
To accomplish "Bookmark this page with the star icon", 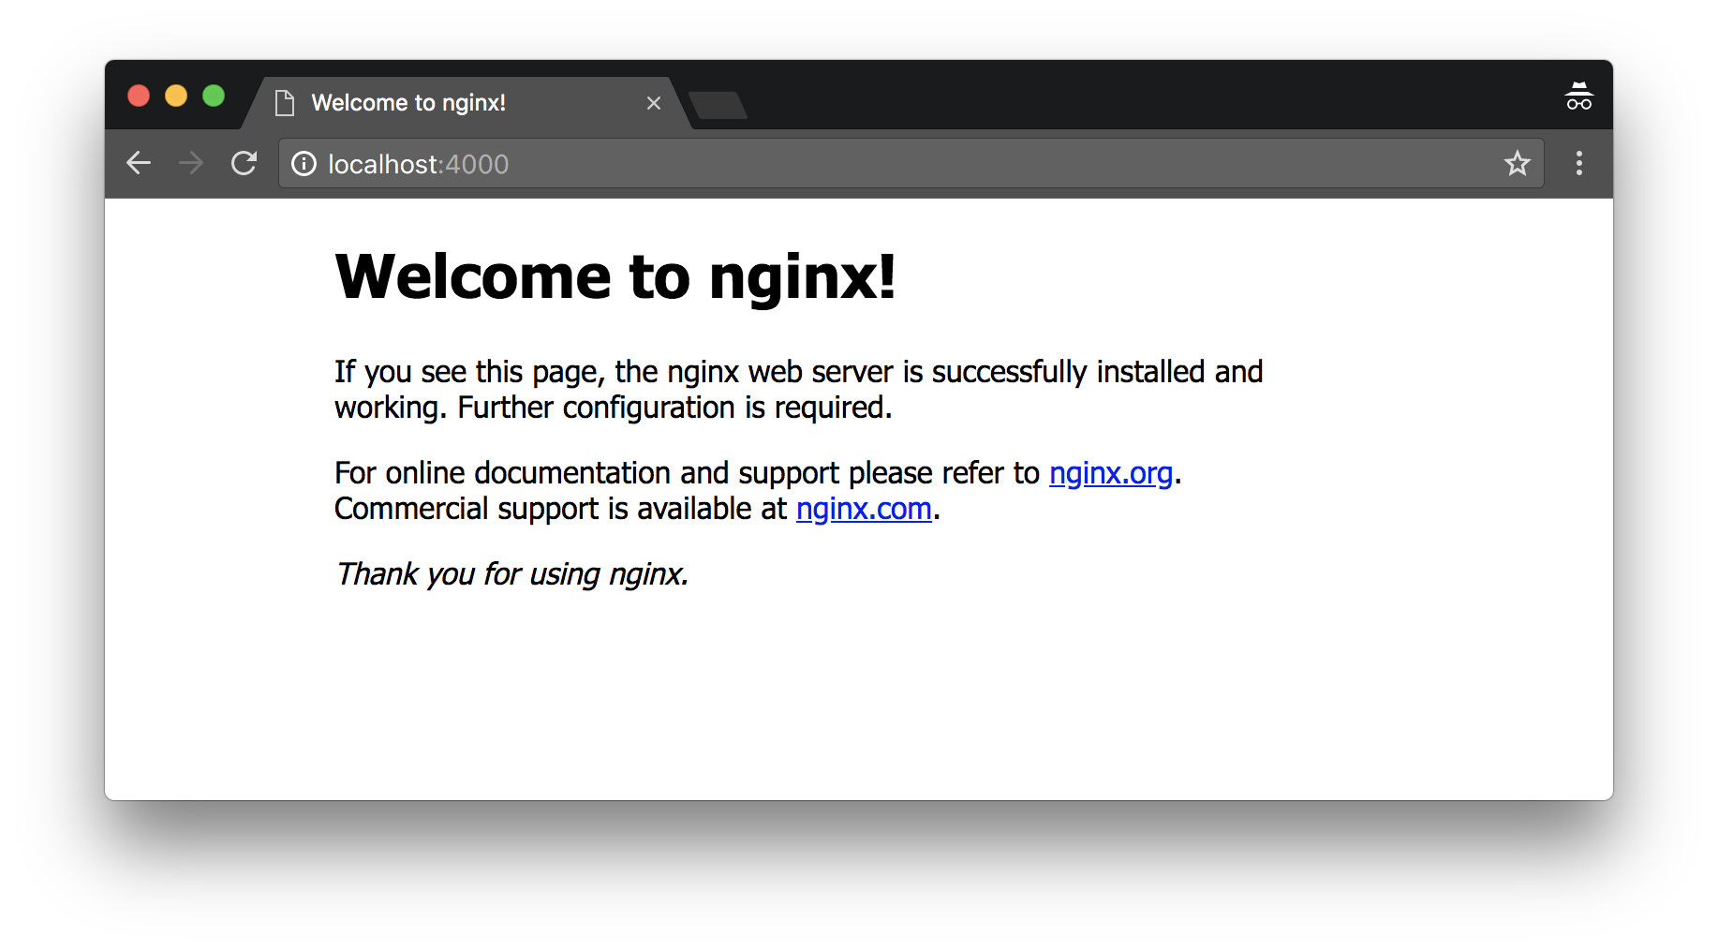I will click(1517, 163).
